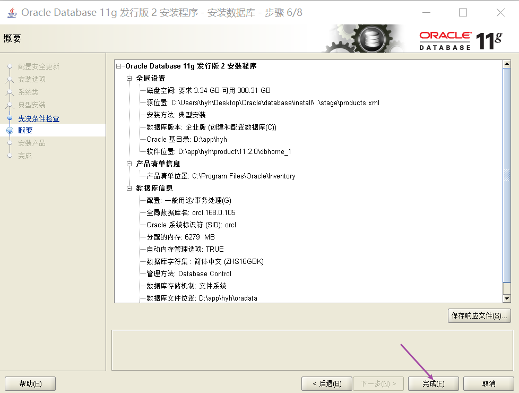Viewport: 519px width, 393px height.
Task: Collapse the Oracle Database 11g root node
Action: 119,66
